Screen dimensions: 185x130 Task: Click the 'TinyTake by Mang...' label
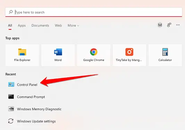tap(129, 60)
